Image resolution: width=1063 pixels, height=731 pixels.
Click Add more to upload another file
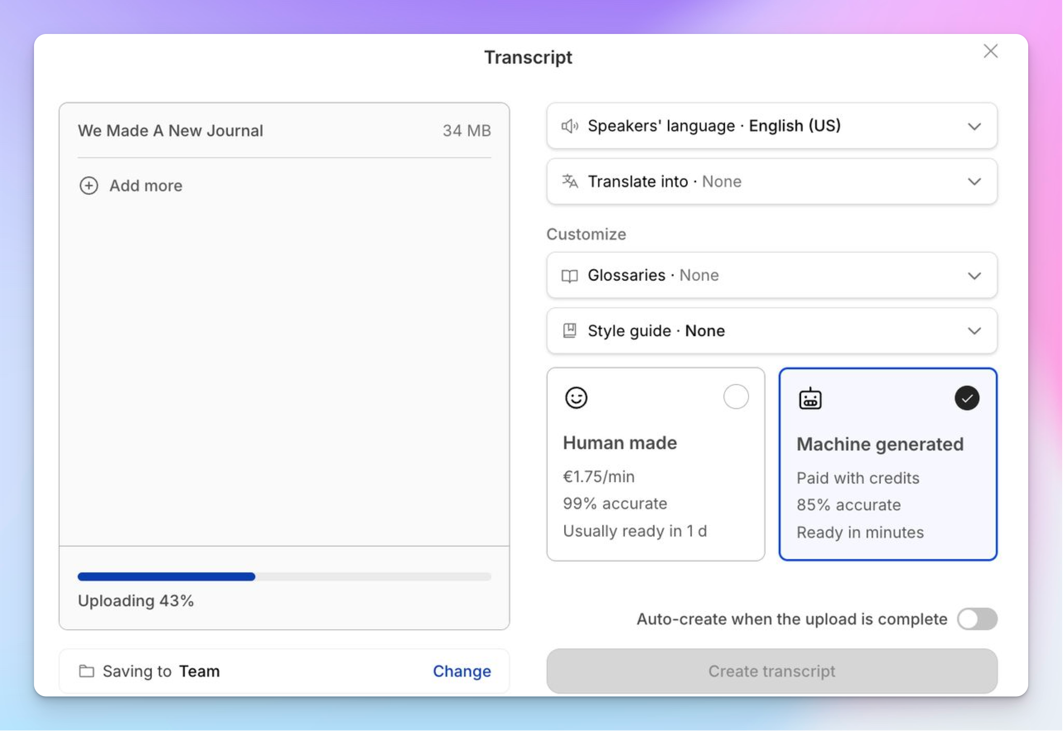(145, 186)
